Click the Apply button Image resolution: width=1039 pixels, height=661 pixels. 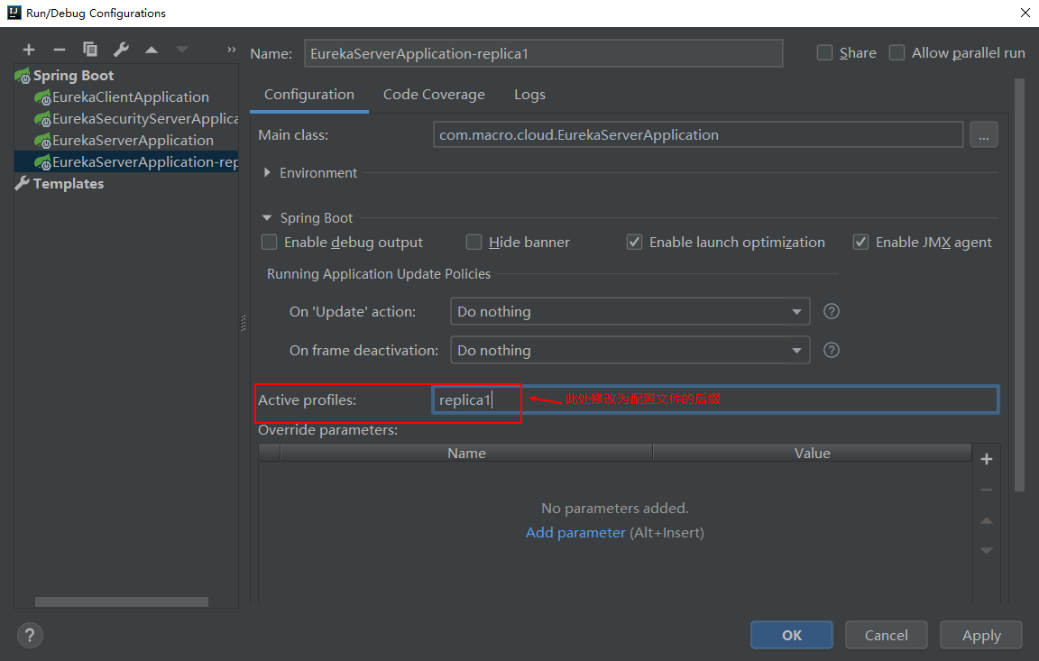click(x=980, y=635)
